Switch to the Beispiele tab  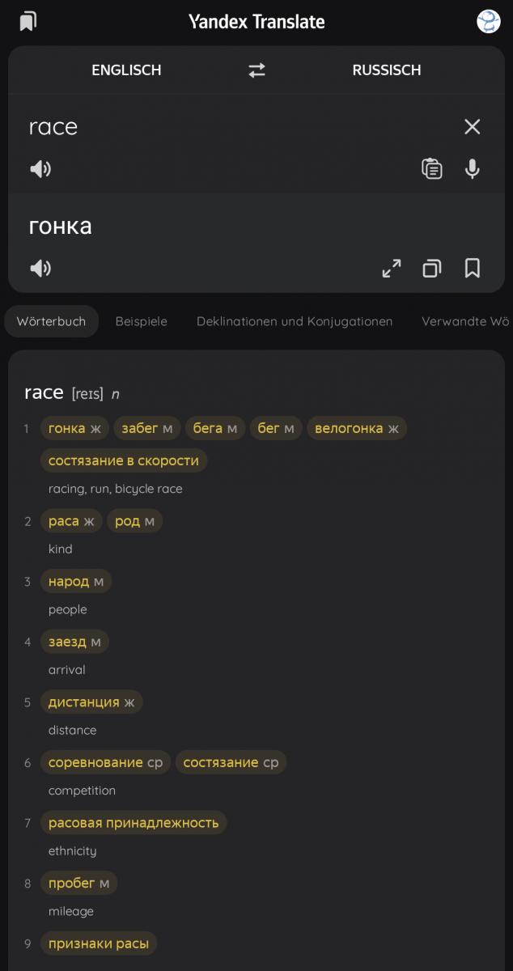click(142, 321)
